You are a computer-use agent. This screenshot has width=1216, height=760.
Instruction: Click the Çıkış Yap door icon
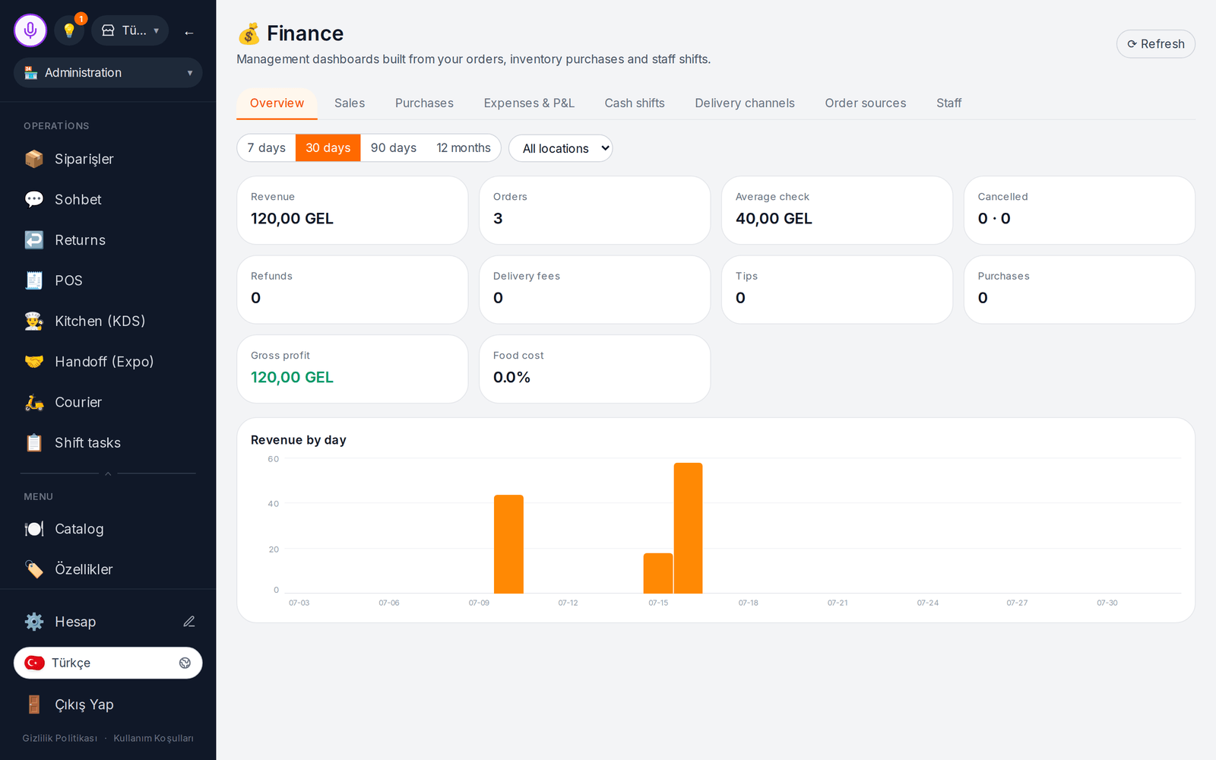(34, 705)
